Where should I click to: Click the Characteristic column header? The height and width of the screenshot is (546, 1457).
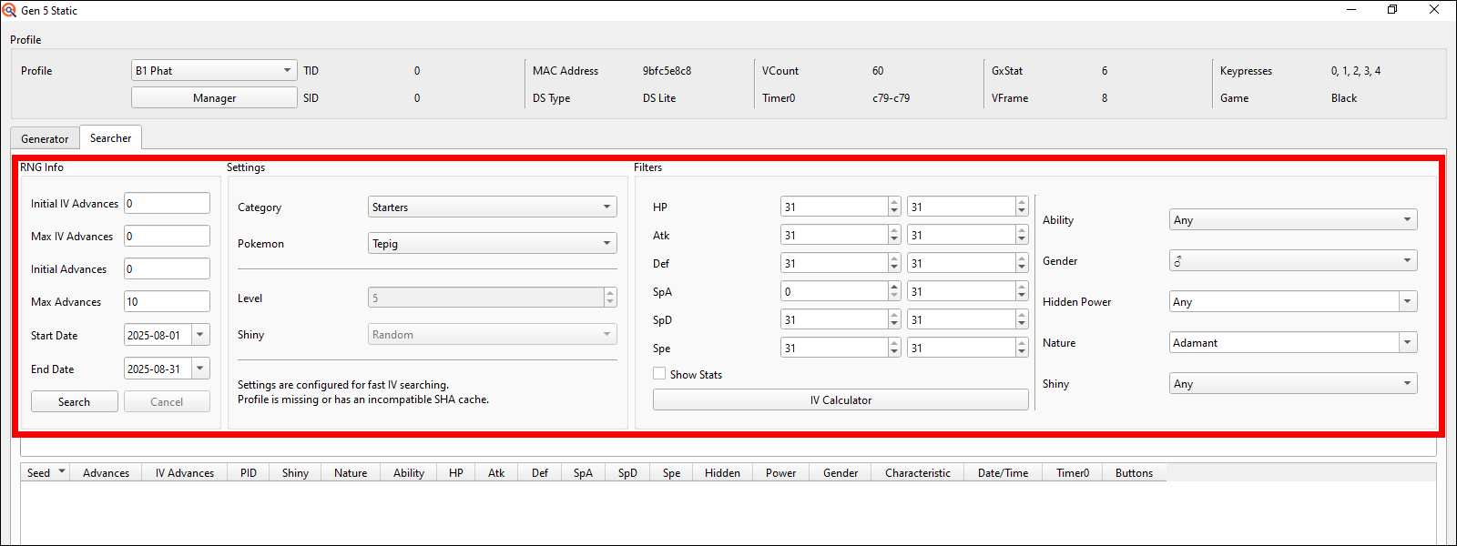(x=918, y=472)
